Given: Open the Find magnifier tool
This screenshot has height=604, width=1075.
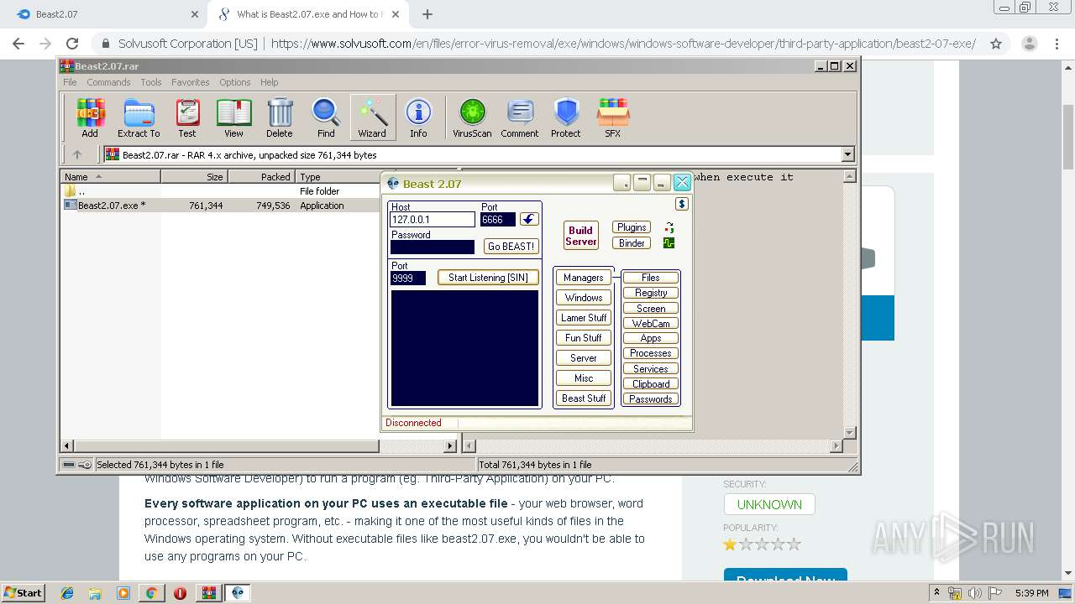Looking at the screenshot, I should coord(326,117).
